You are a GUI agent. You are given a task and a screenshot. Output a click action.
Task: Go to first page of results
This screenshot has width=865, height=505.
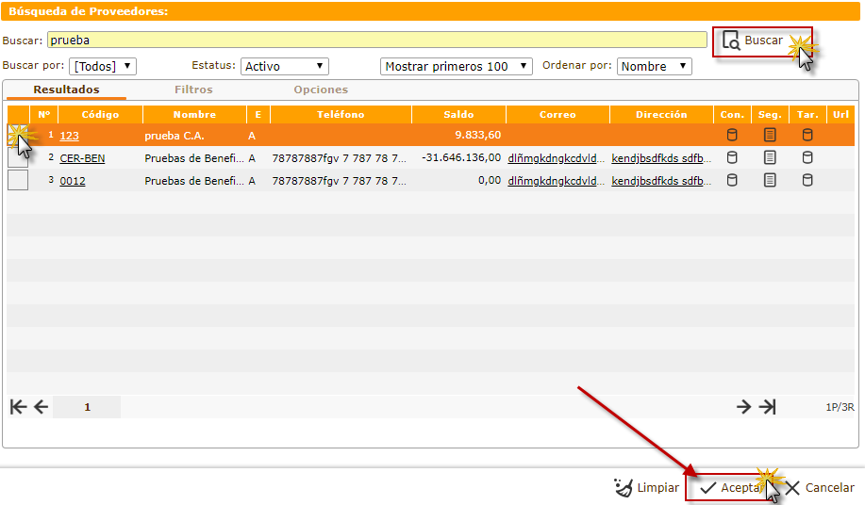(18, 407)
